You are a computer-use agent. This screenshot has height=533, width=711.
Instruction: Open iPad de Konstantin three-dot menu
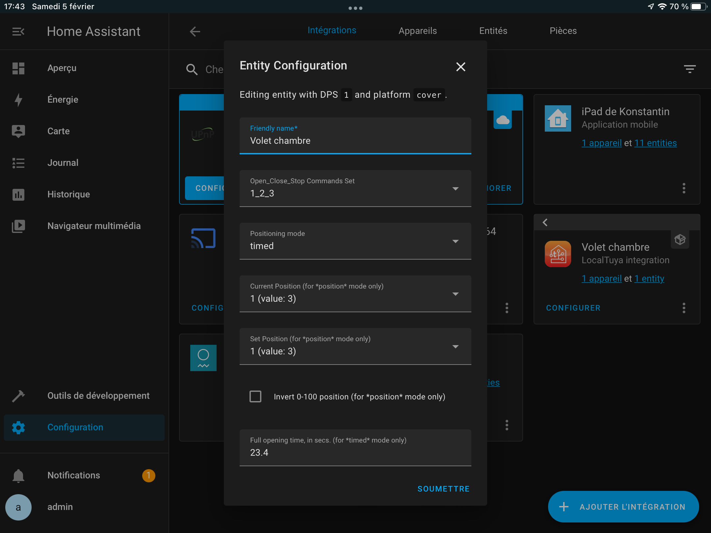(684, 188)
